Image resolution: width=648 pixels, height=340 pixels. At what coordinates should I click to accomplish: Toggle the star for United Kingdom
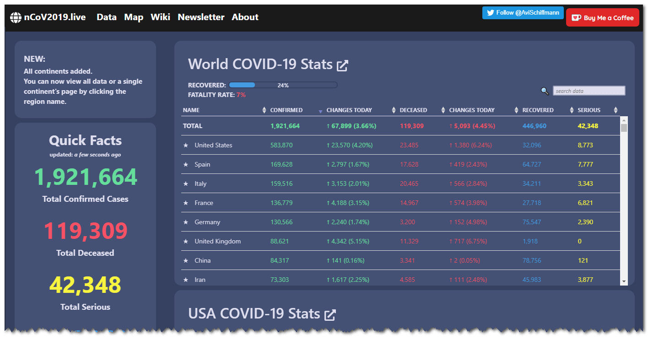(186, 241)
